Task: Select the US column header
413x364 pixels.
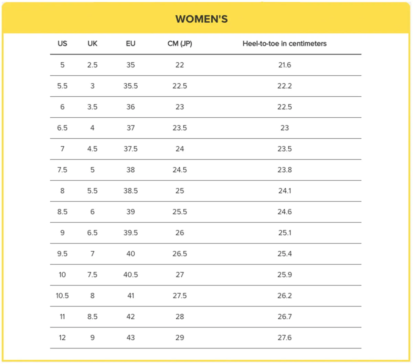Action: 62,44
